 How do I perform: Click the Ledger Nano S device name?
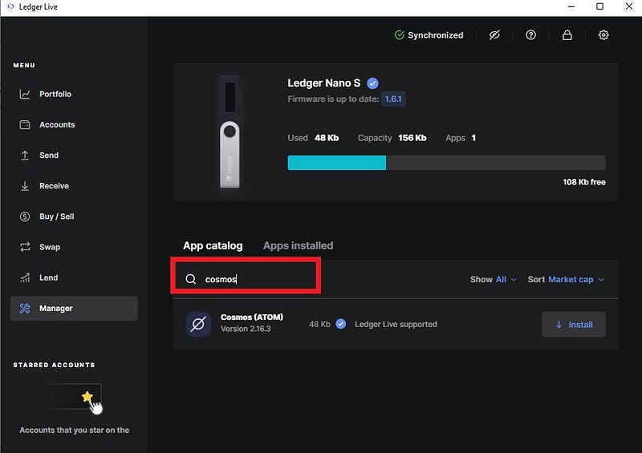coord(324,83)
